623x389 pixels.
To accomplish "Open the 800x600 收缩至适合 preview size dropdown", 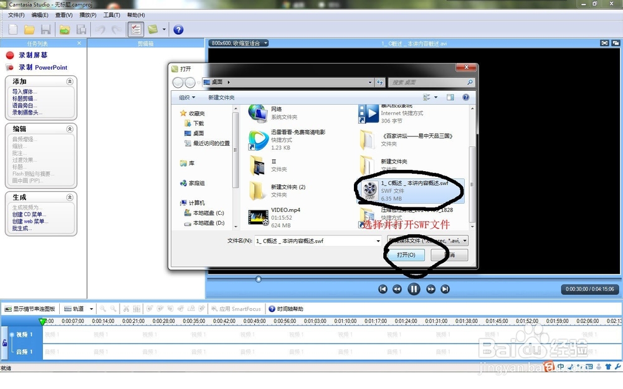I will tap(239, 43).
